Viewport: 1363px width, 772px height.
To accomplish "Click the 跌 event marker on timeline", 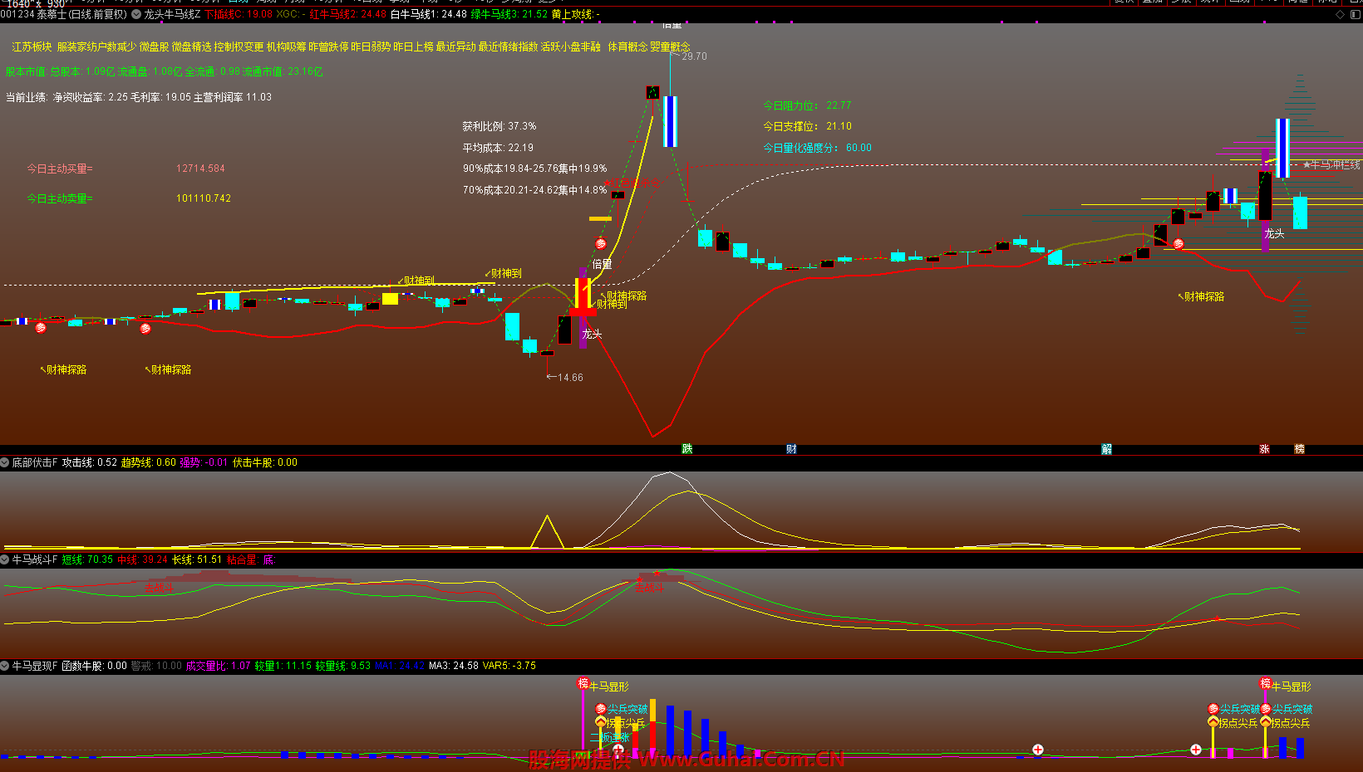I will coord(687,449).
